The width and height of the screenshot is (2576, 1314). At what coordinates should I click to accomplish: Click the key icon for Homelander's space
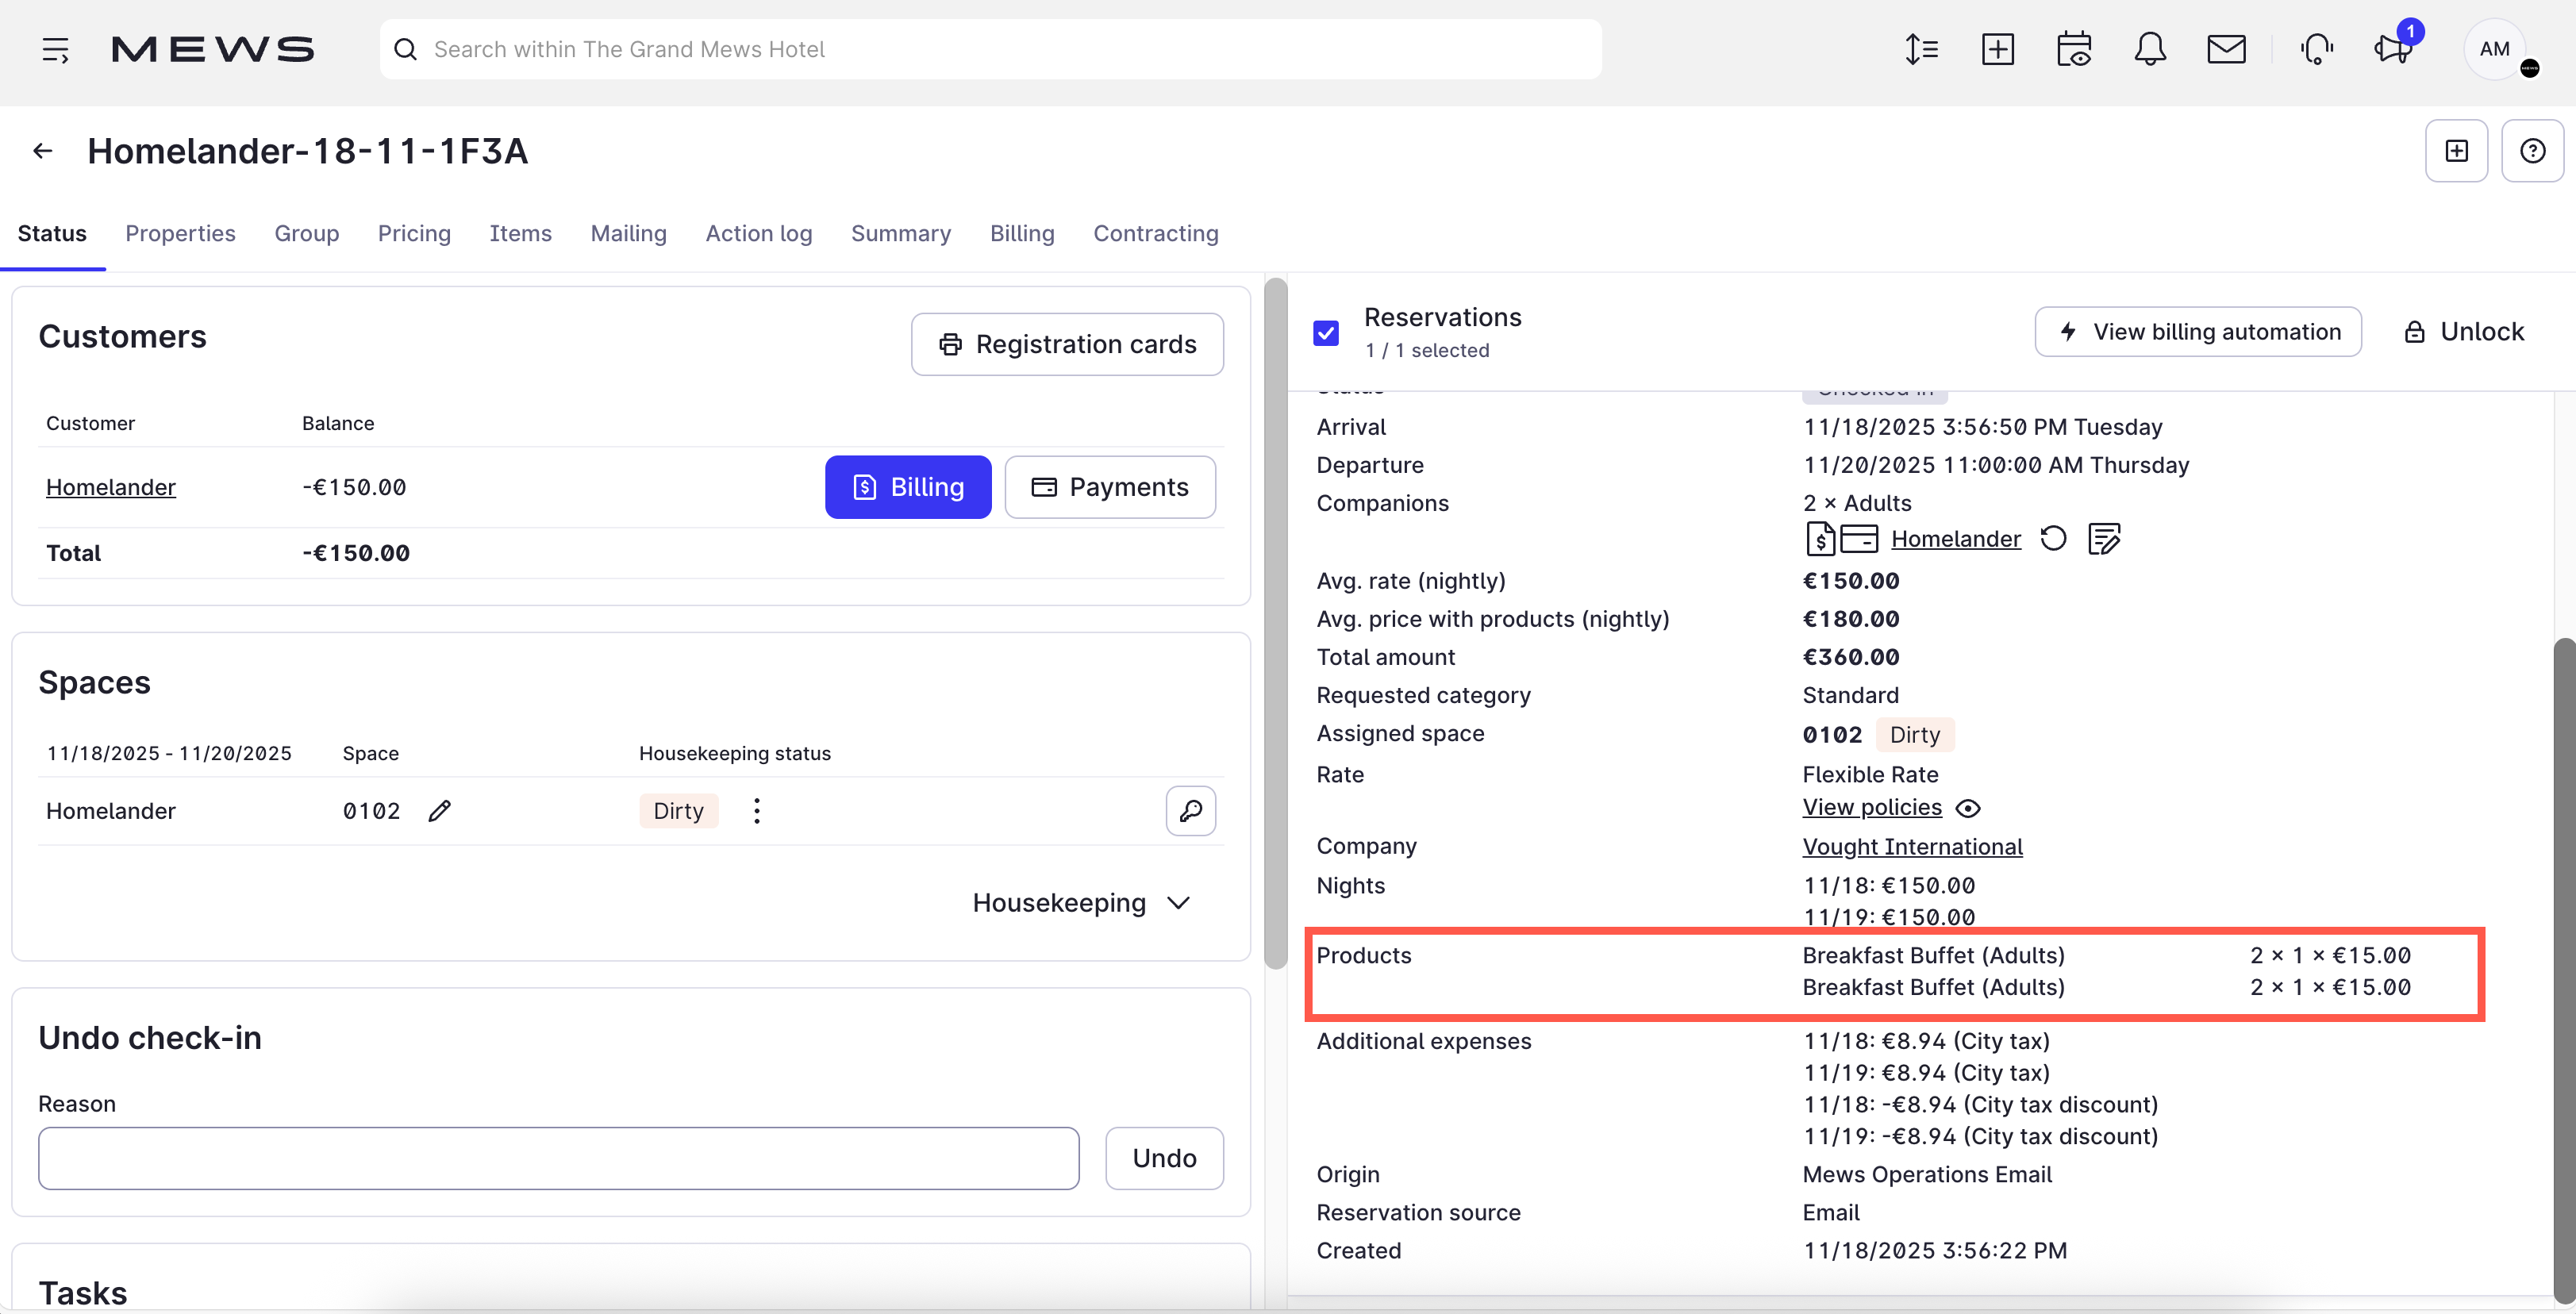pyautogui.click(x=1191, y=811)
